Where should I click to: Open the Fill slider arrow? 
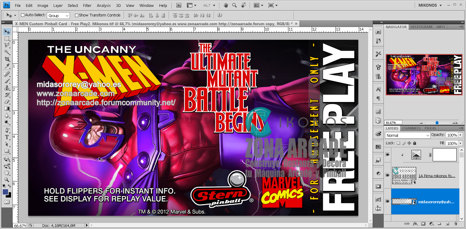coord(461,143)
